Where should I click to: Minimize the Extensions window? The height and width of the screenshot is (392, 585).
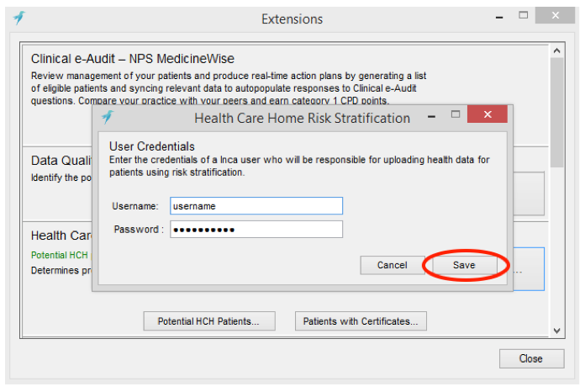[x=499, y=18]
